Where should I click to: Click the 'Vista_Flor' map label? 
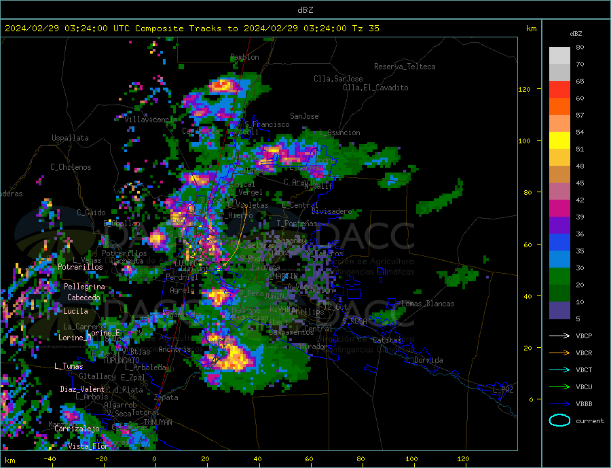click(88, 446)
